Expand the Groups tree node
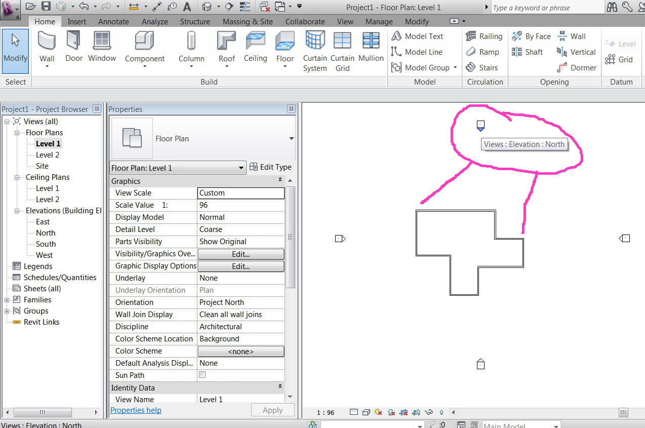645x428 pixels. click(x=7, y=311)
